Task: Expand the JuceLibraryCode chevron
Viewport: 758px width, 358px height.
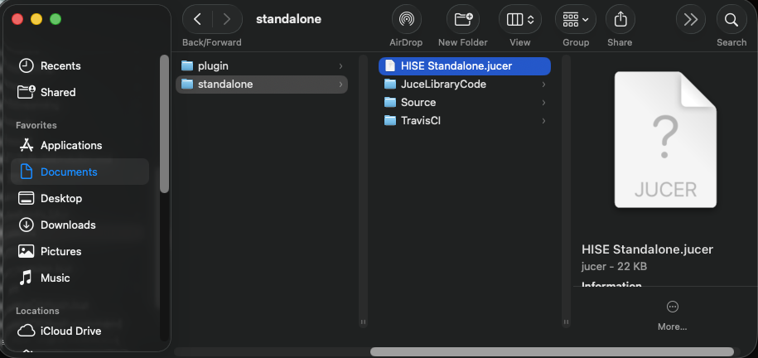Action: click(543, 85)
